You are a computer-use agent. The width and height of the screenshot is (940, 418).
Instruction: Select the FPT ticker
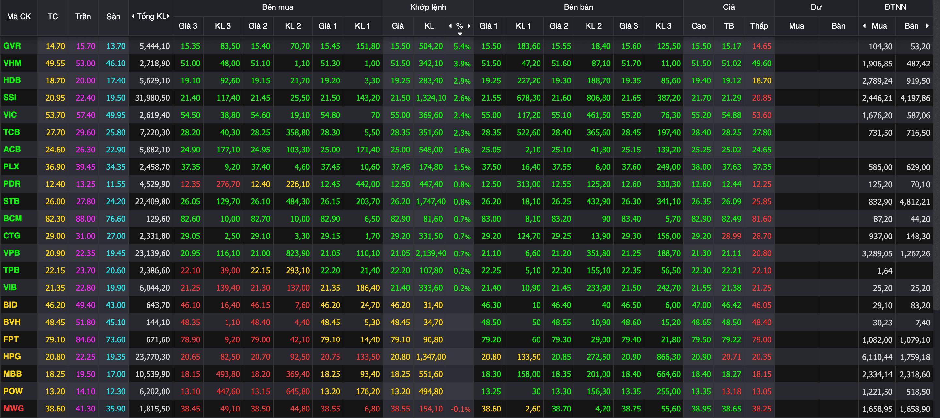pyautogui.click(x=11, y=339)
